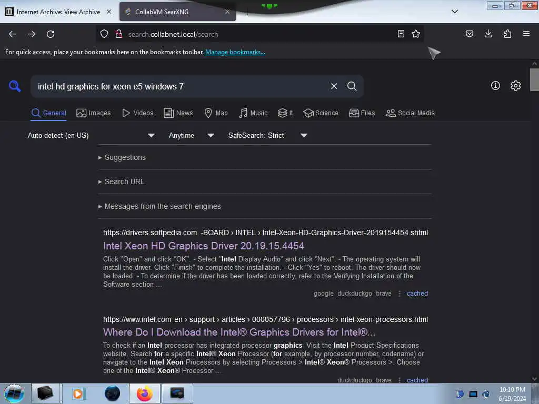Open Intel Xeon HD Graphics Driver 20.19.15.4454 result
The width and height of the screenshot is (539, 404).
point(204,246)
